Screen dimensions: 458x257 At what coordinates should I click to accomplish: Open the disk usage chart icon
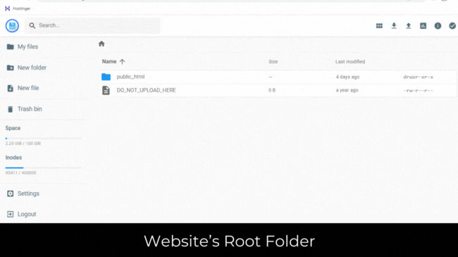423,25
